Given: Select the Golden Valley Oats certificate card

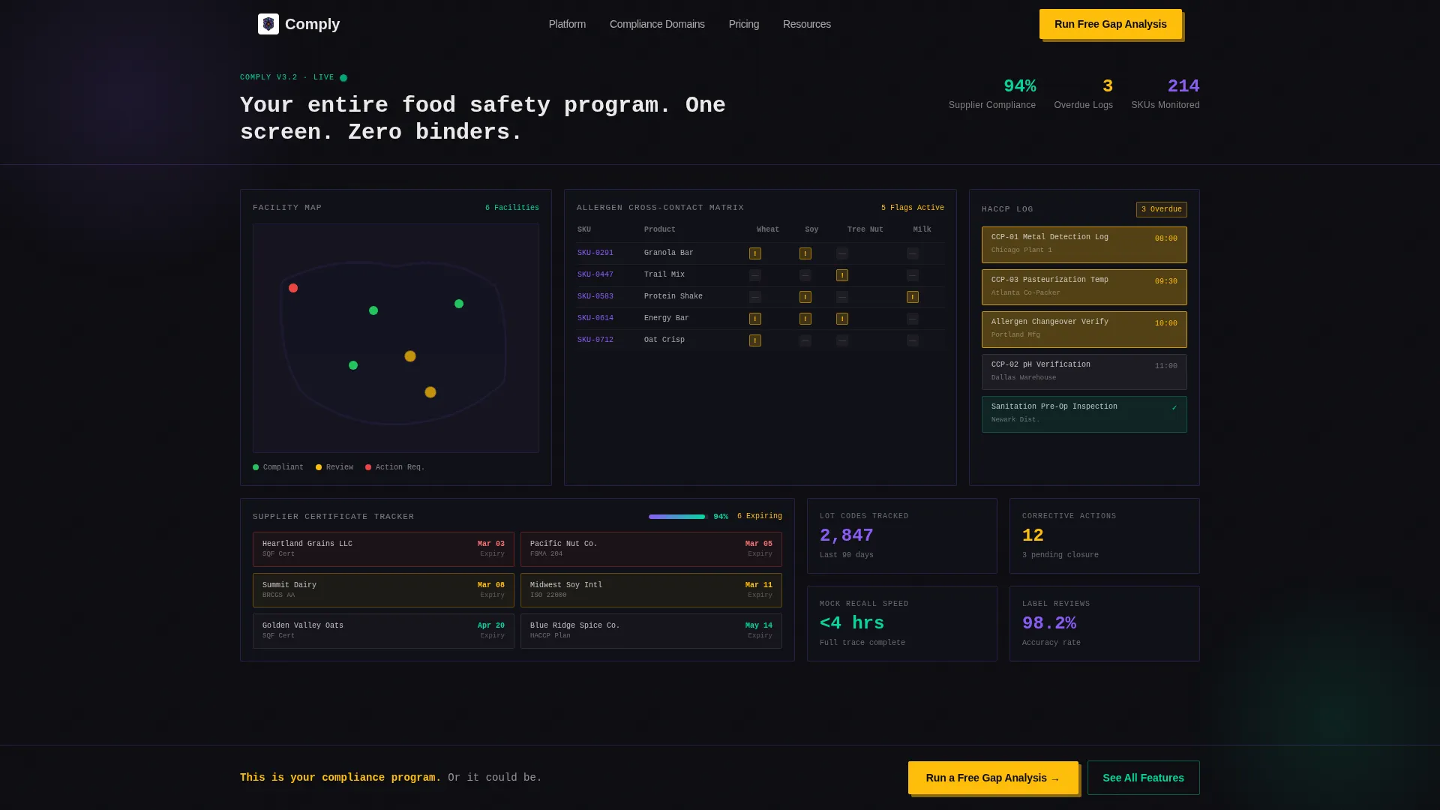Looking at the screenshot, I should pos(383,631).
